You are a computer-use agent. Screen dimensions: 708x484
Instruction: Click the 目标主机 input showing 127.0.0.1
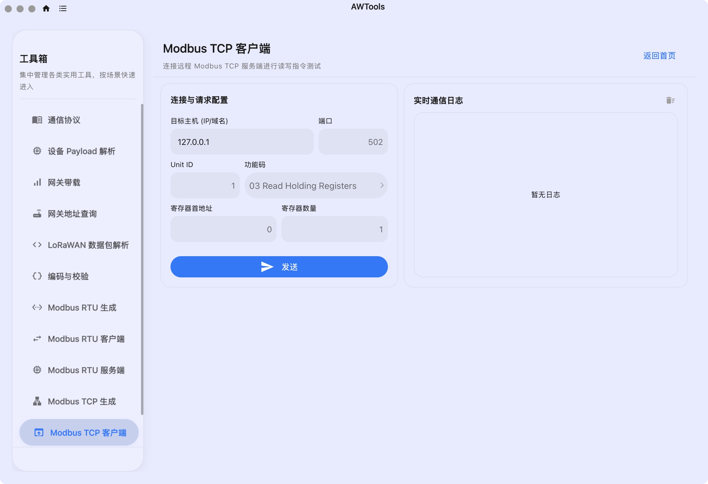tap(242, 142)
